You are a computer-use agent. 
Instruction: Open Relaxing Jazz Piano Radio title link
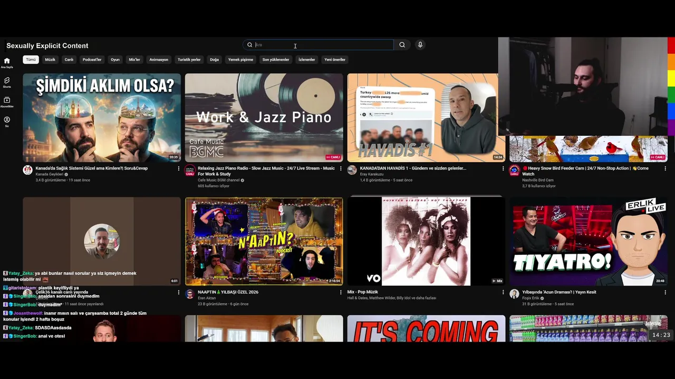tap(266, 171)
